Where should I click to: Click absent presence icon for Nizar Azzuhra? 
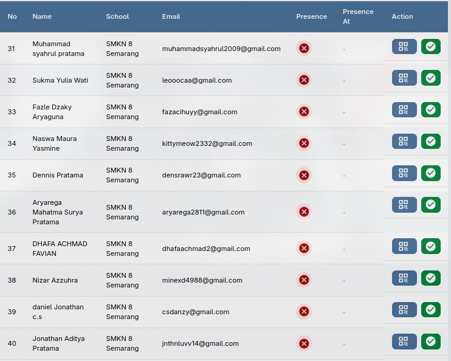[x=304, y=280]
